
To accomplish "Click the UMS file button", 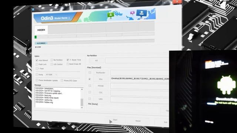I will pyautogui.click(x=101, y=99).
